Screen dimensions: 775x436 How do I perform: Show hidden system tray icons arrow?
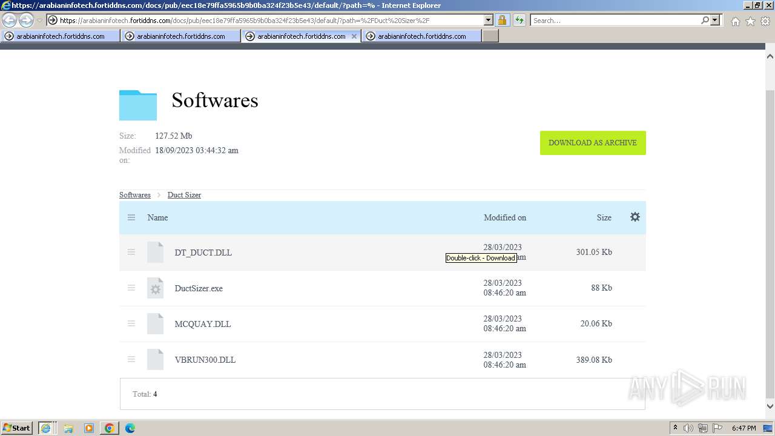coord(675,428)
